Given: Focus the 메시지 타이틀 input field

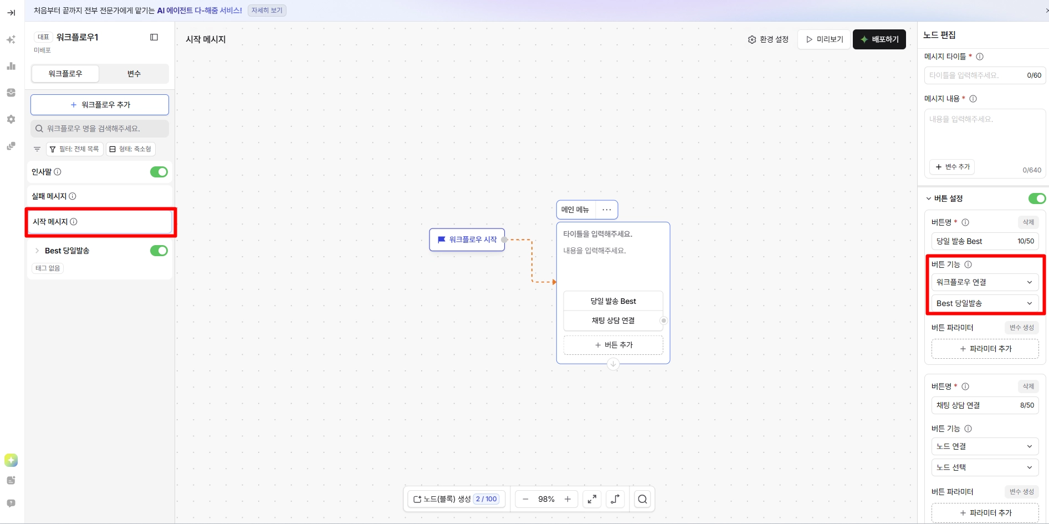Looking at the screenshot, I should pos(985,75).
